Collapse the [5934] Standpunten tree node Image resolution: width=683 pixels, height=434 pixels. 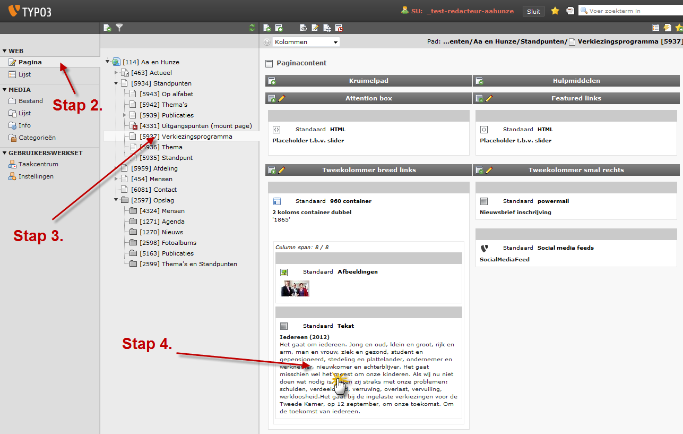pyautogui.click(x=116, y=83)
